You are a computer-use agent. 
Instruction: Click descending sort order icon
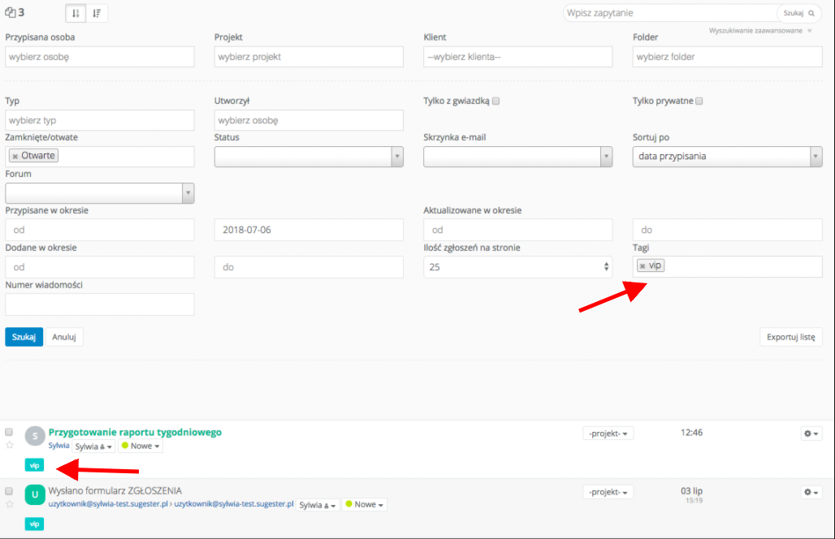tap(97, 13)
